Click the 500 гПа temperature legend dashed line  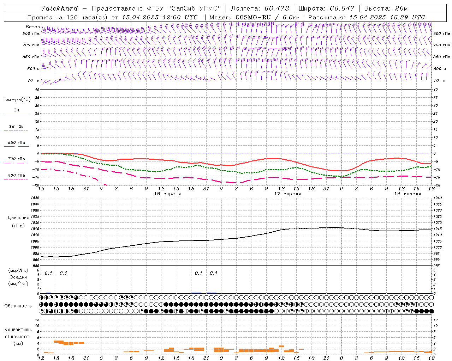[x=16, y=179]
